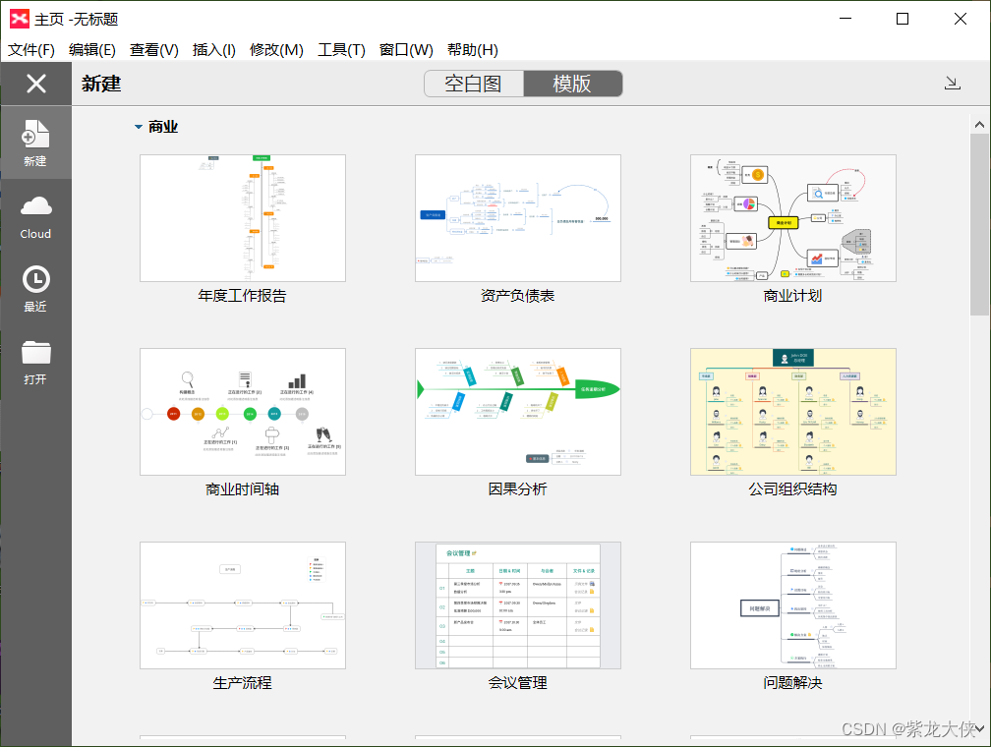Open the 帮助(H) menu
The height and width of the screenshot is (747, 991).
click(473, 50)
